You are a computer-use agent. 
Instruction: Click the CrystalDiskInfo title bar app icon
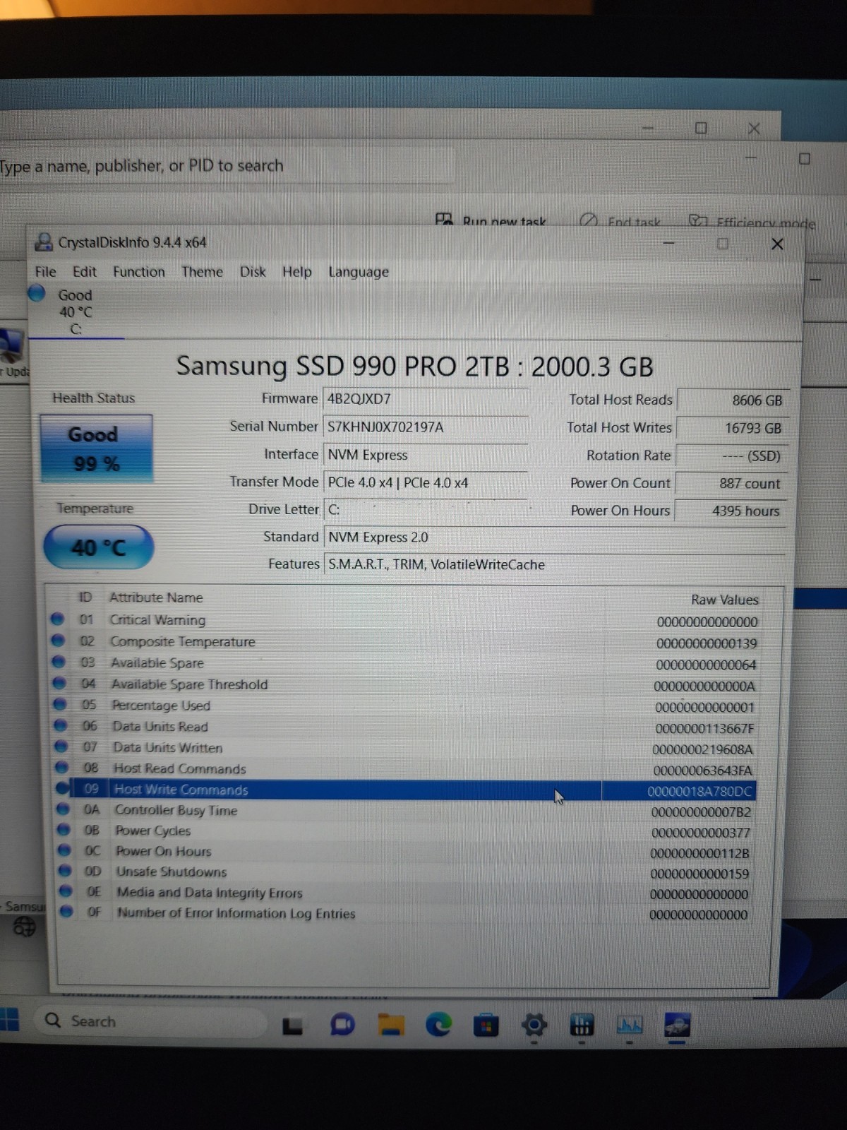44,242
